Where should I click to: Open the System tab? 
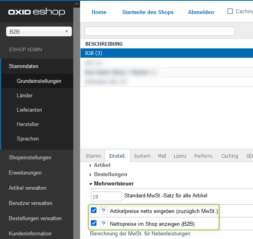click(x=142, y=156)
